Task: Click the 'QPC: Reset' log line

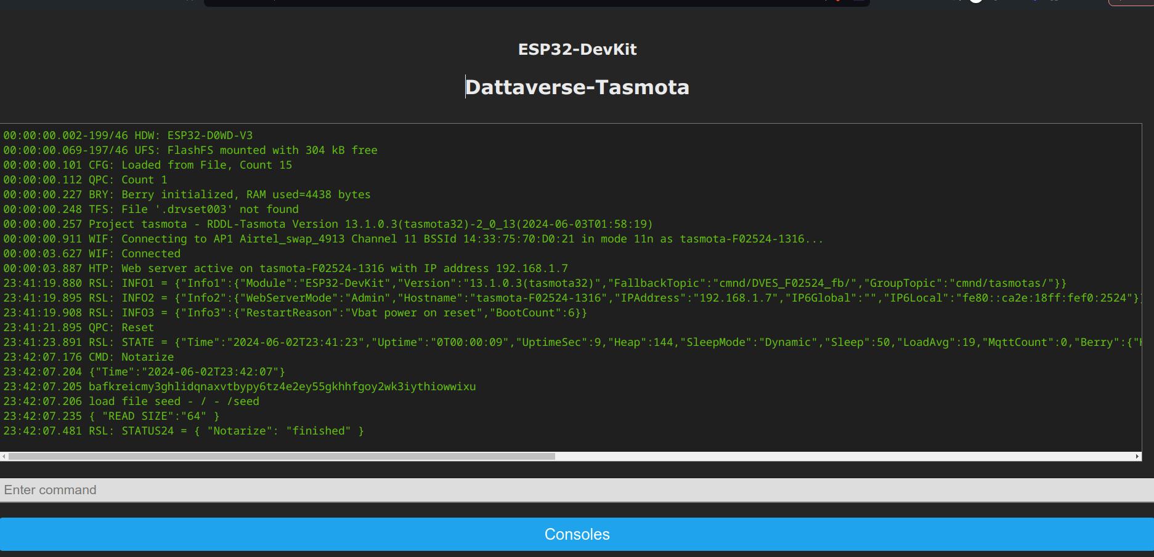Action: point(79,327)
